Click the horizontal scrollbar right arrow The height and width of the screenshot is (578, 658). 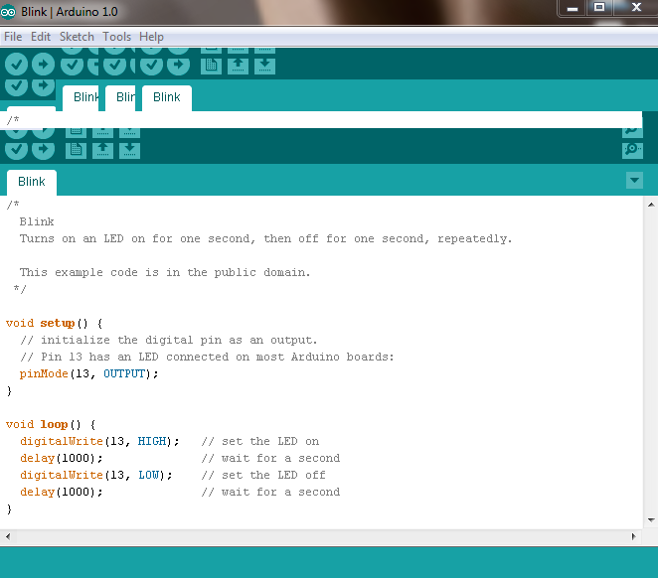634,536
